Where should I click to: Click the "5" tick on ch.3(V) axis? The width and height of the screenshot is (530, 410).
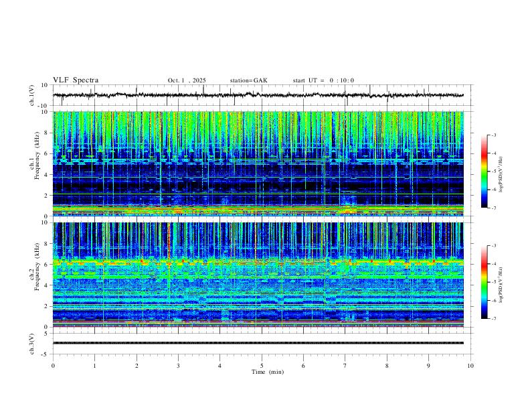pos(46,334)
